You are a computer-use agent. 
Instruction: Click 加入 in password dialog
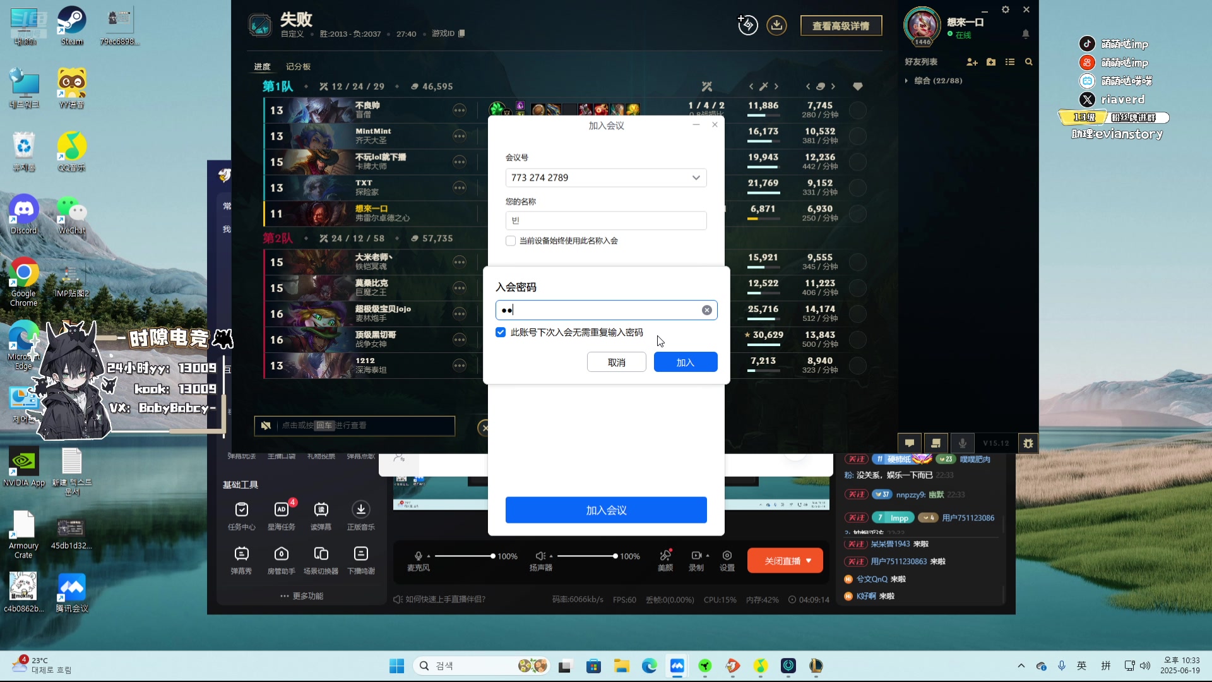tap(686, 362)
